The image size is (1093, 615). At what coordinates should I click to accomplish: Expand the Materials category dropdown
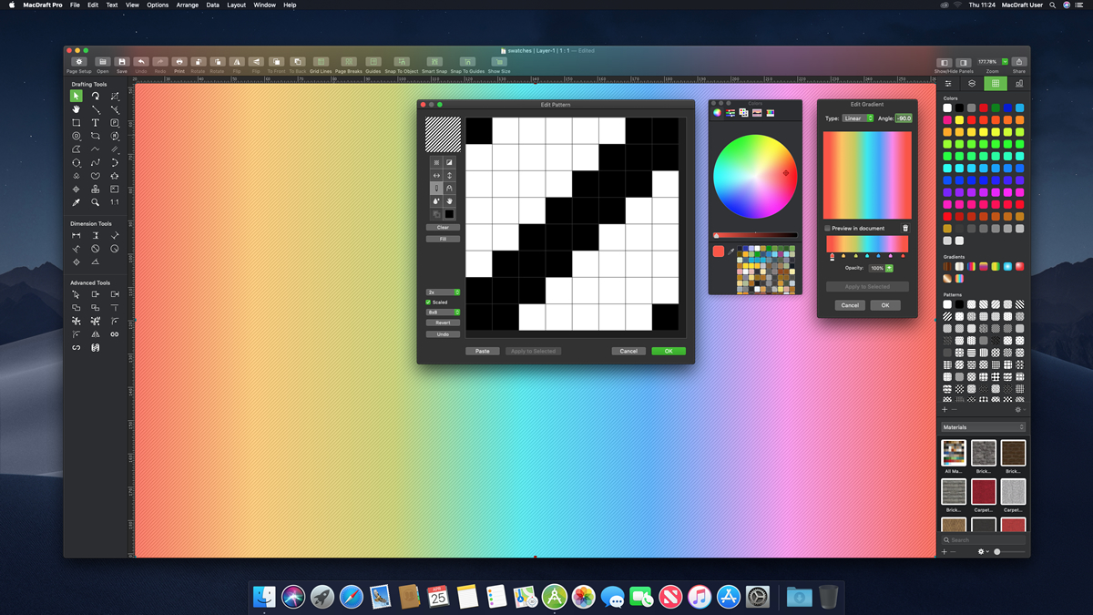click(983, 426)
